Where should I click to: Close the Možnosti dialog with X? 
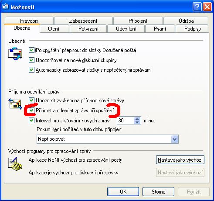[207, 7]
